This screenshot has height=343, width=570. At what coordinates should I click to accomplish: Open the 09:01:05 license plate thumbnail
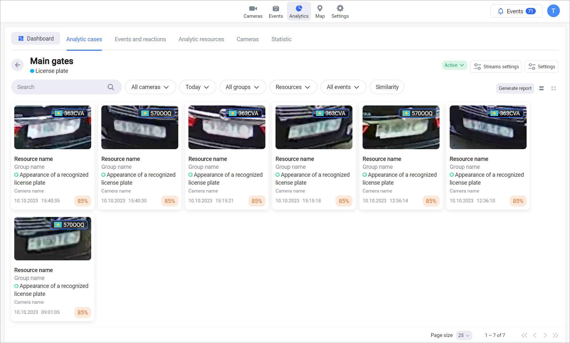click(53, 238)
